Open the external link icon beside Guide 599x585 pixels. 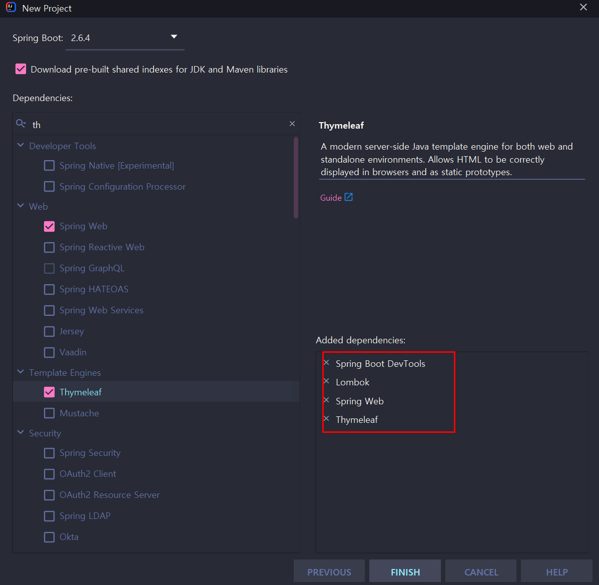click(348, 197)
